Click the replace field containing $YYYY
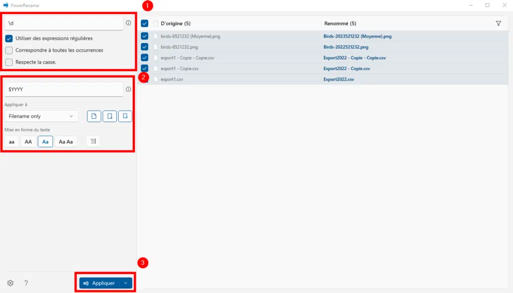513x293 pixels. 64,89
